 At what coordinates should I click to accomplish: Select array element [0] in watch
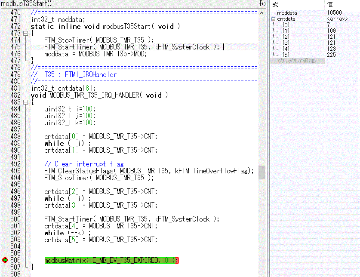coord(286,25)
